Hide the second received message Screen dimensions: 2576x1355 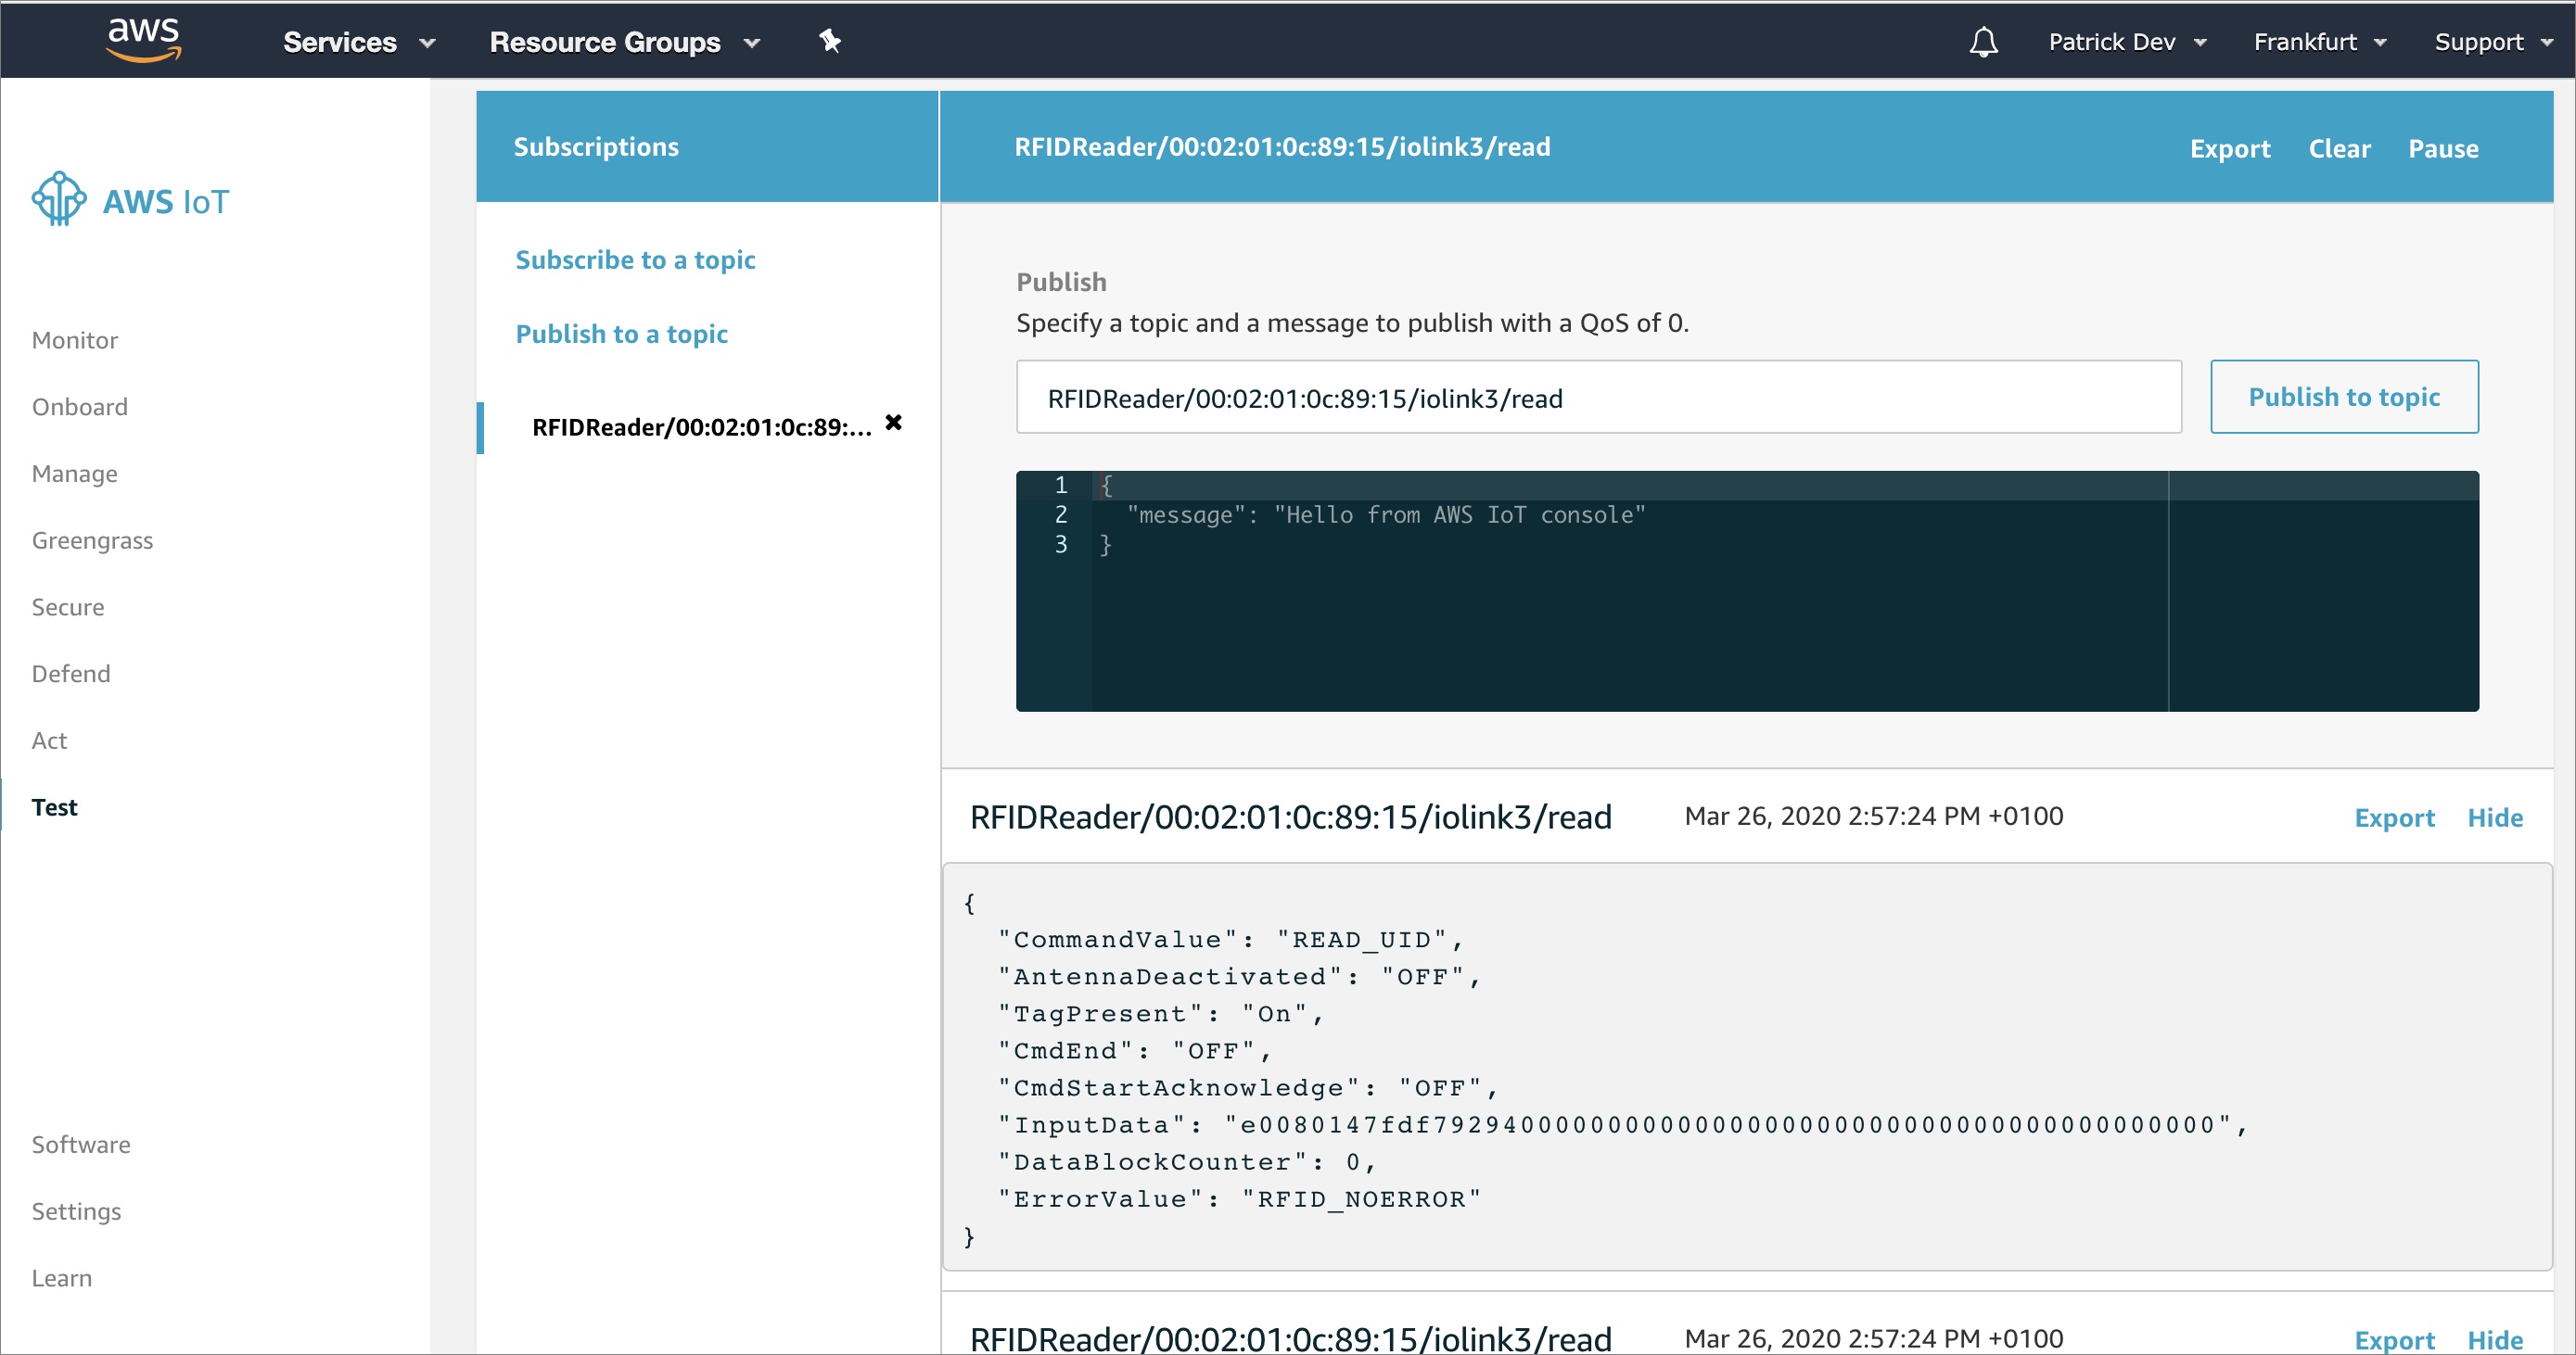(x=2495, y=1340)
